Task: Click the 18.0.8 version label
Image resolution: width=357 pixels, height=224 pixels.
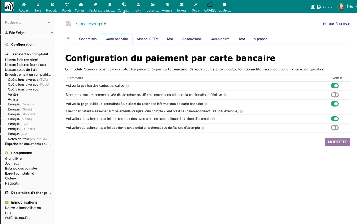Action: (327, 7)
